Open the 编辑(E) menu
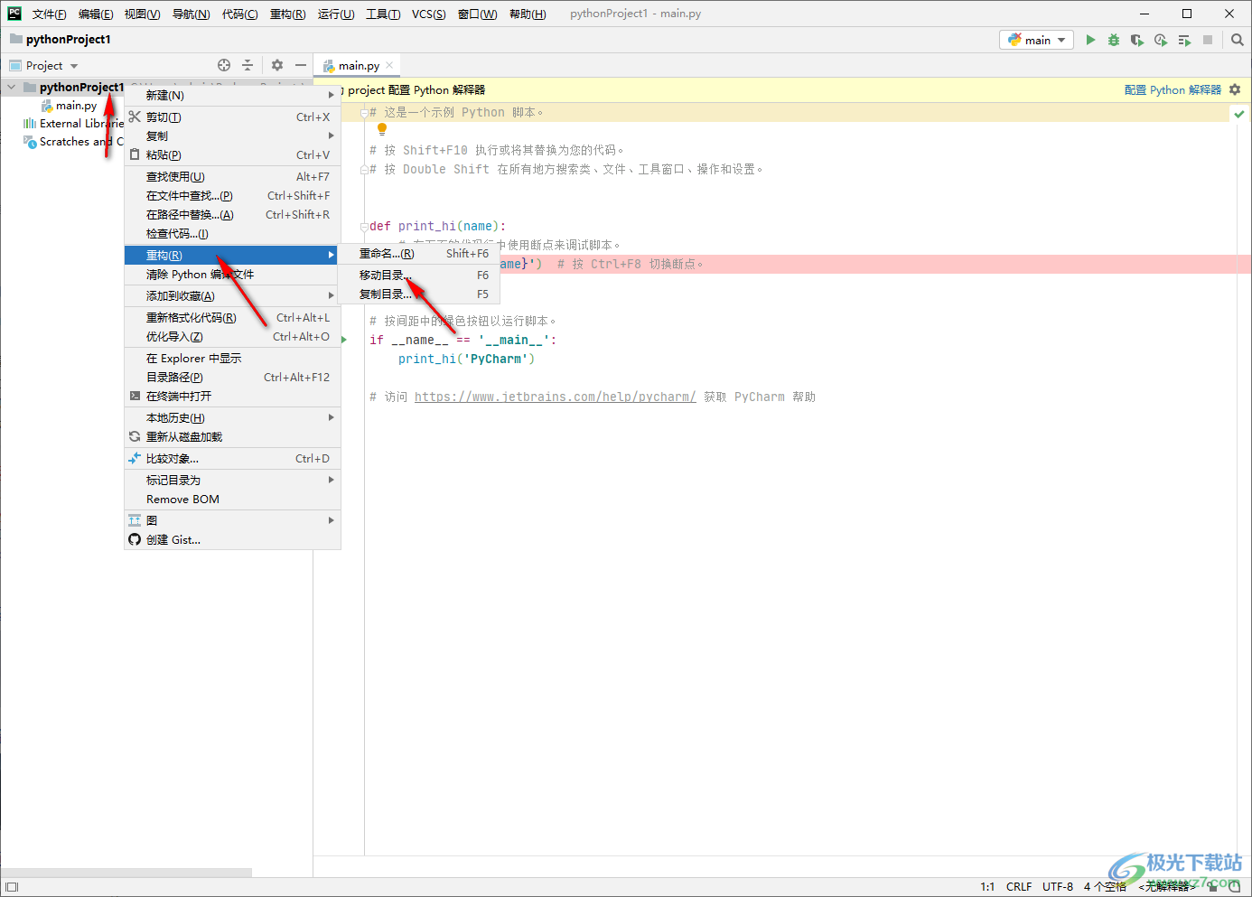The width and height of the screenshot is (1252, 897). [96, 14]
